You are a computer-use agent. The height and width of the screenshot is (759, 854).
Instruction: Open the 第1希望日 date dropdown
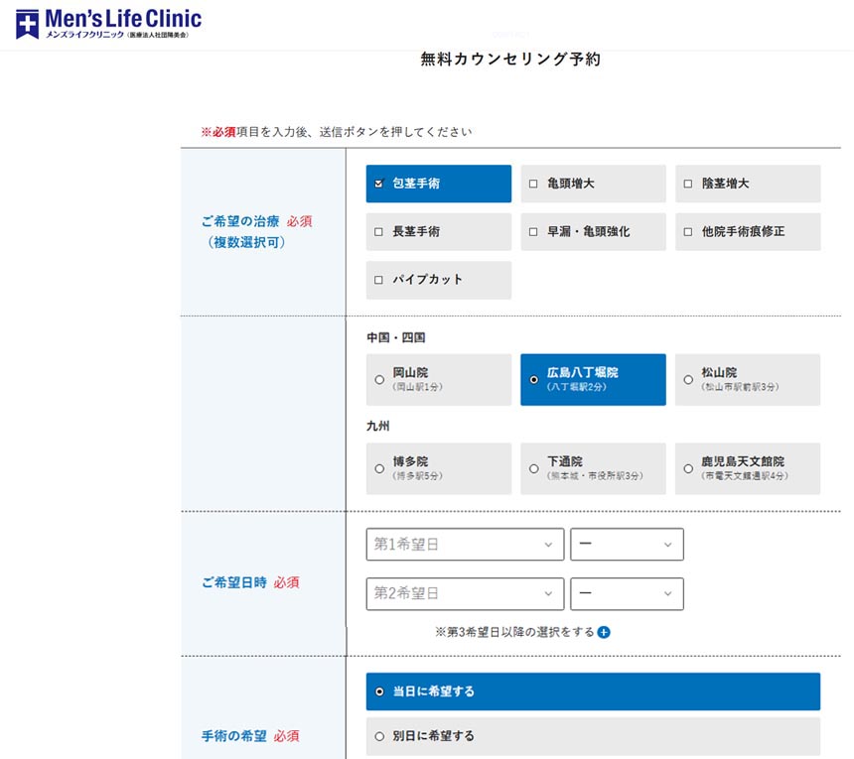point(465,544)
